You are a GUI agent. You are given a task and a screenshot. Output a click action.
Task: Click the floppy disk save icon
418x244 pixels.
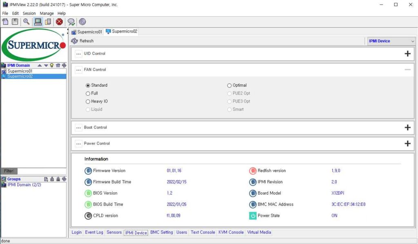(x=15, y=22)
